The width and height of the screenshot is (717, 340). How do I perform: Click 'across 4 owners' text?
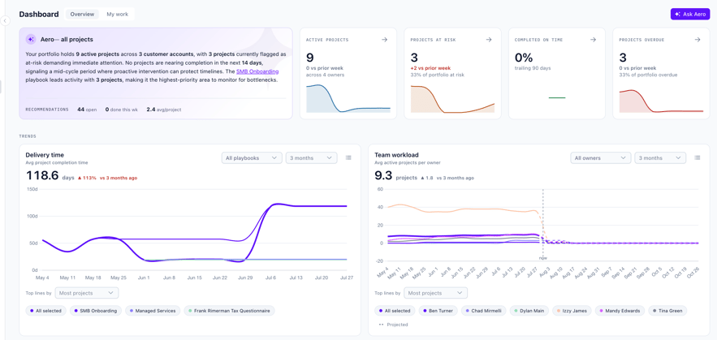pyautogui.click(x=325, y=75)
